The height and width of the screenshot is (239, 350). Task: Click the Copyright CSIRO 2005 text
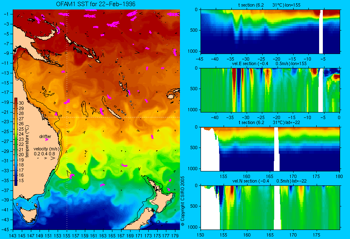[x=182, y=201]
